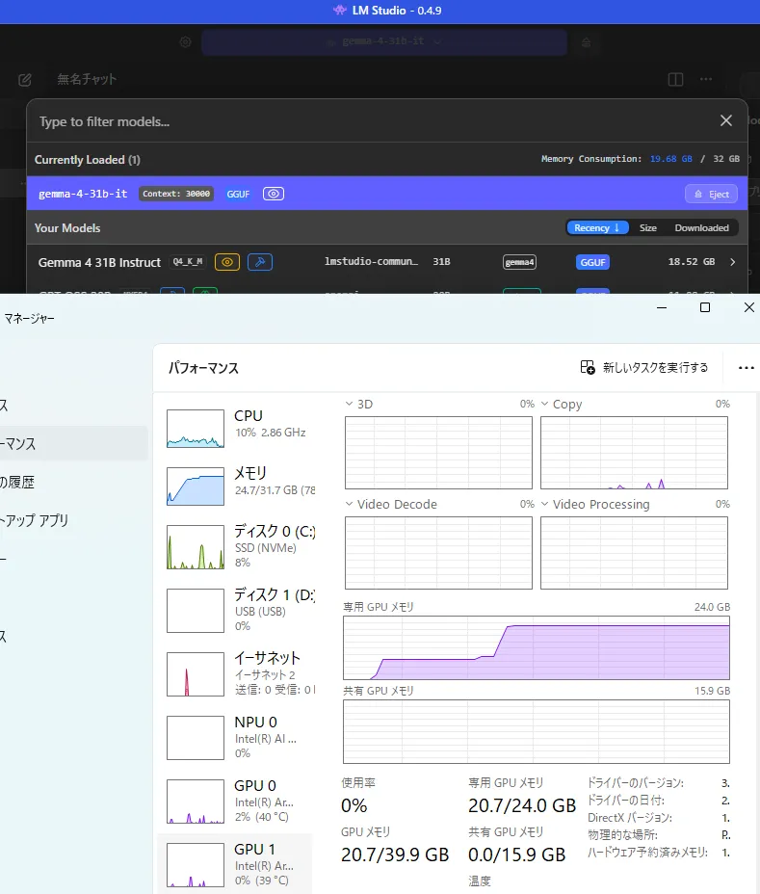Open the Video Decode graph dropdown
Image resolution: width=760 pixels, height=894 pixels.
[x=351, y=505]
